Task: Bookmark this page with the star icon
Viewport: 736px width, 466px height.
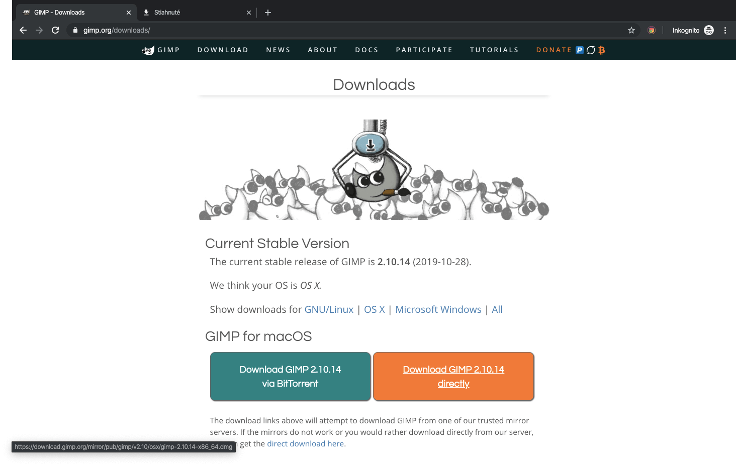Action: 631,30
